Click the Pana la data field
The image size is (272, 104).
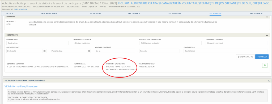69,51
